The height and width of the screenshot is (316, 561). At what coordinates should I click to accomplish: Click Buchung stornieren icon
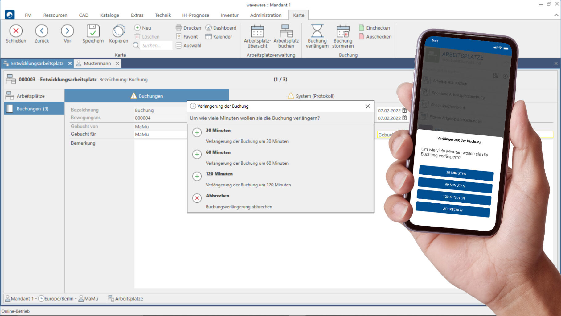[343, 31]
